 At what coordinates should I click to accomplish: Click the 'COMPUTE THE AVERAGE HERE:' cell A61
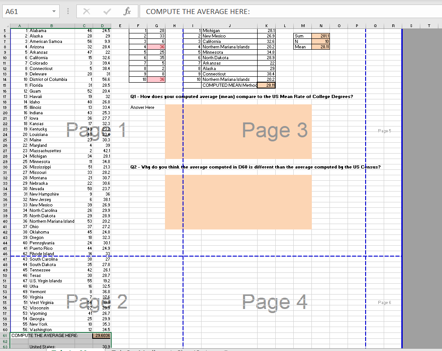[x=45, y=336]
